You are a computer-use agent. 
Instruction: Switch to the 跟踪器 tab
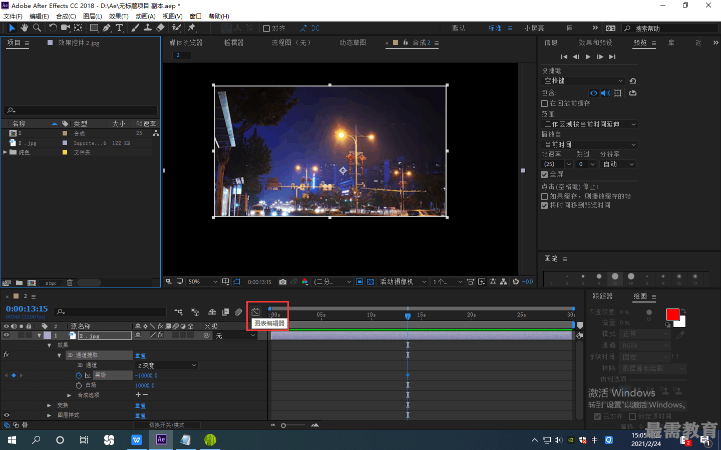[x=603, y=296]
